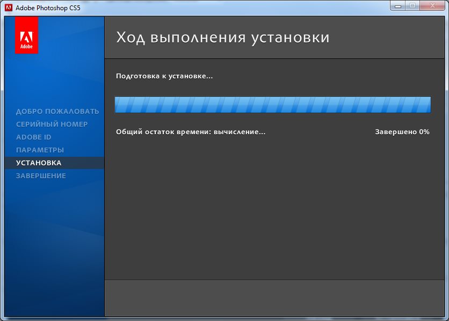The image size is (449, 321).
Task: Maximize the installer window
Action: click(412, 6)
